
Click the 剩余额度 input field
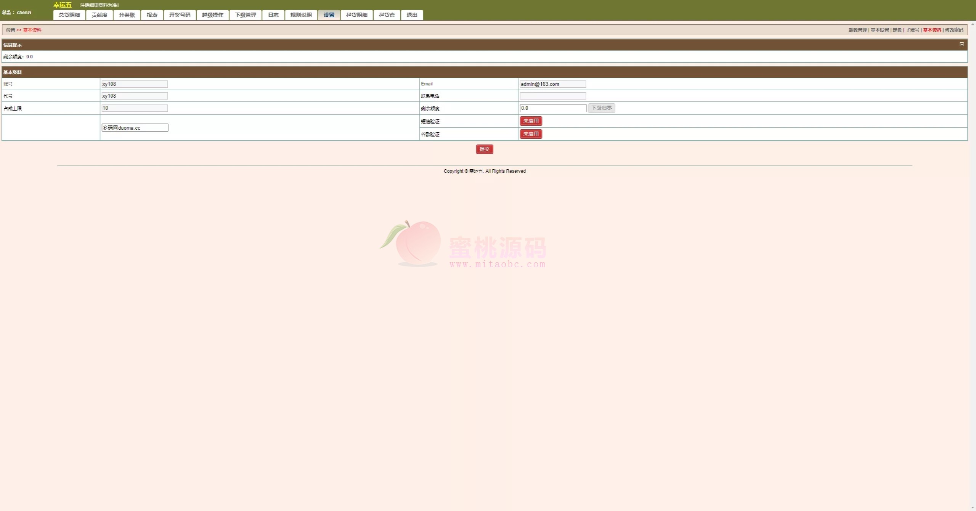(553, 108)
